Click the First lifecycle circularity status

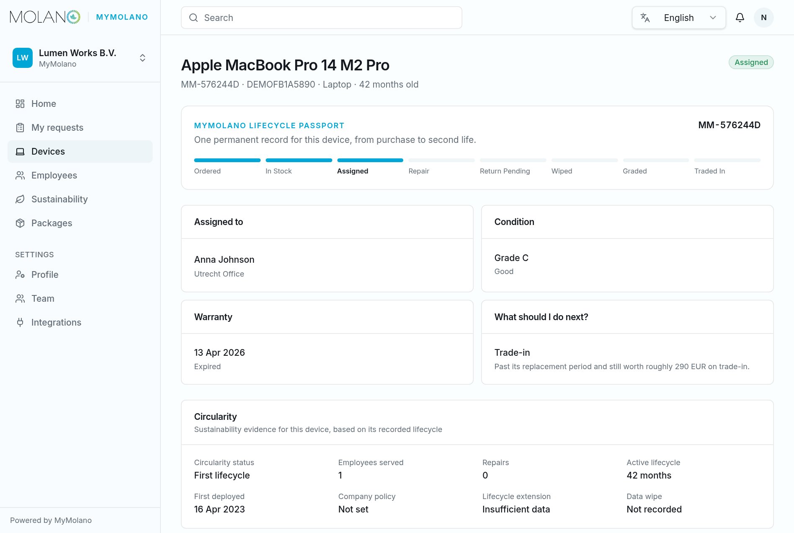[x=222, y=475]
